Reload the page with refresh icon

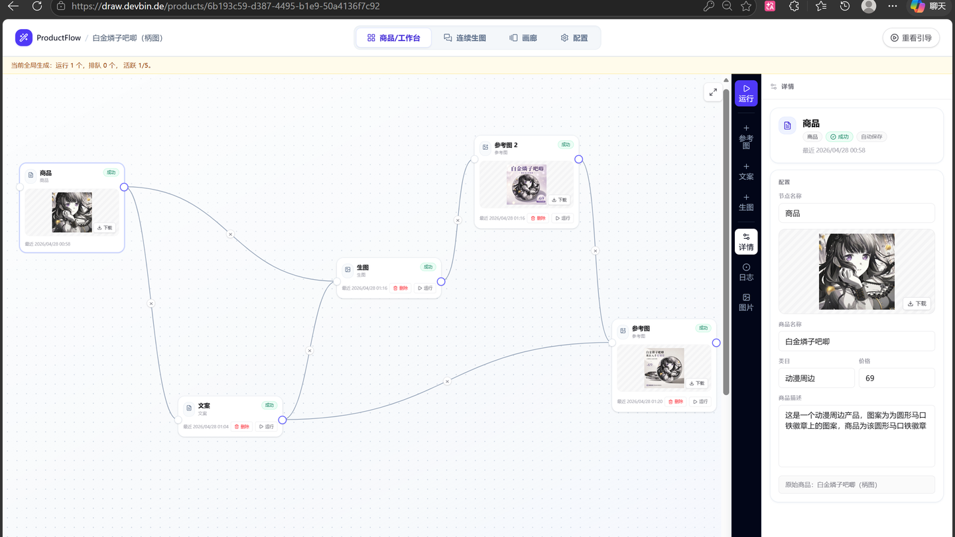pyautogui.click(x=37, y=6)
